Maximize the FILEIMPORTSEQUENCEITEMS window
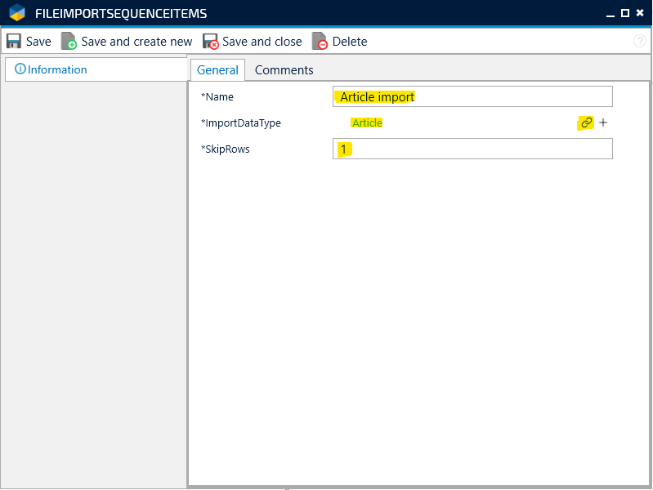Image resolution: width=653 pixels, height=490 pixels. pyautogui.click(x=625, y=13)
